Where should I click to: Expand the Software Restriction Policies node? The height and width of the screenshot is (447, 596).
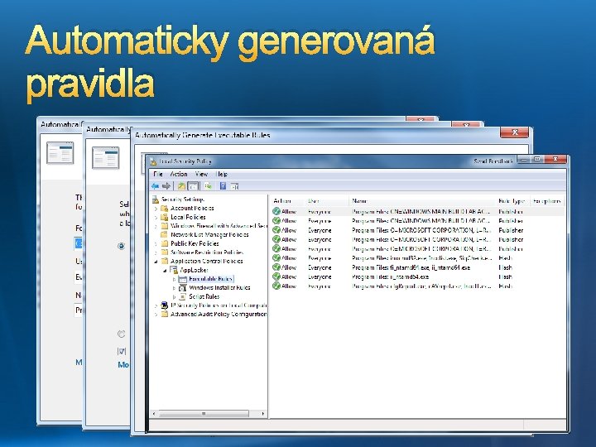click(x=156, y=252)
